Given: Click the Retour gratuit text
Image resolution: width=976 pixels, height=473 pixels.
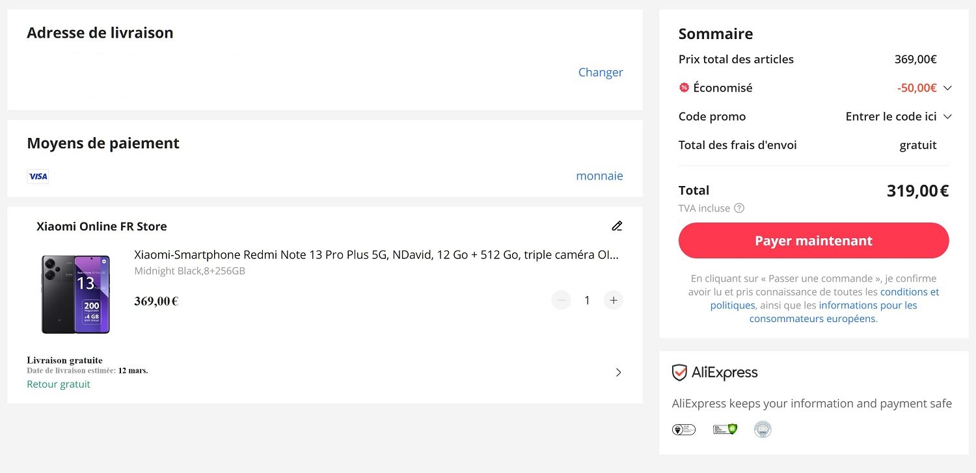Looking at the screenshot, I should tap(59, 384).
